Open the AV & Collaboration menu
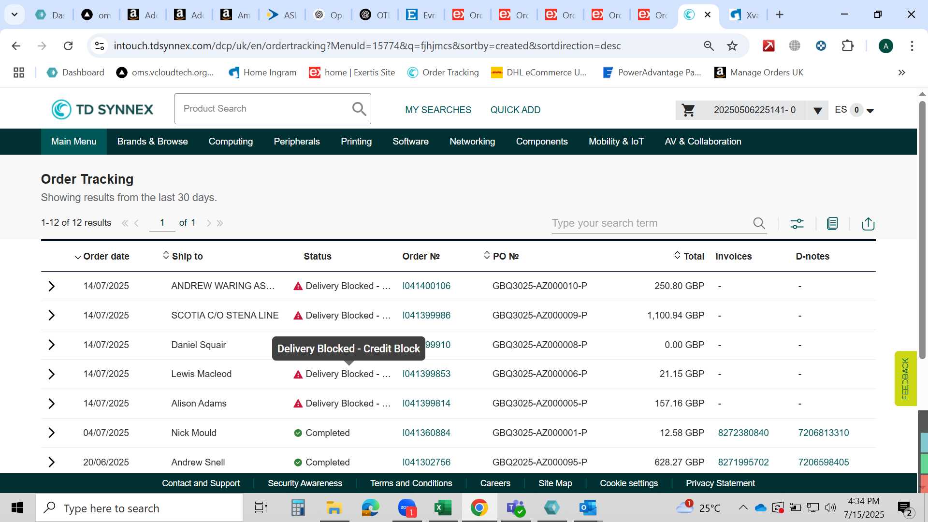The width and height of the screenshot is (928, 522). click(703, 142)
